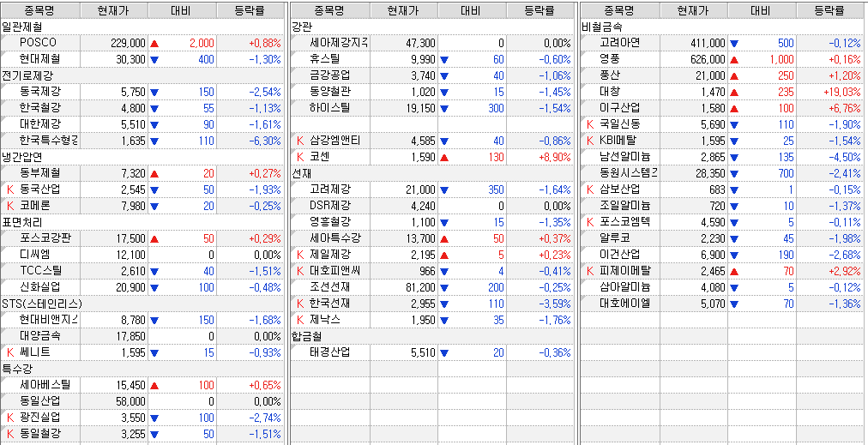This screenshot has height=445, width=868.
Task: Click the K marker beside KBI메탈
Action: pyautogui.click(x=591, y=141)
